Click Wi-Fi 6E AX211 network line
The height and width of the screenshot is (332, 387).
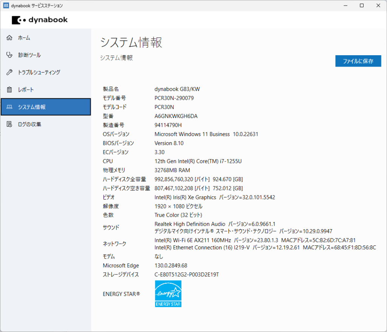tap(255, 240)
